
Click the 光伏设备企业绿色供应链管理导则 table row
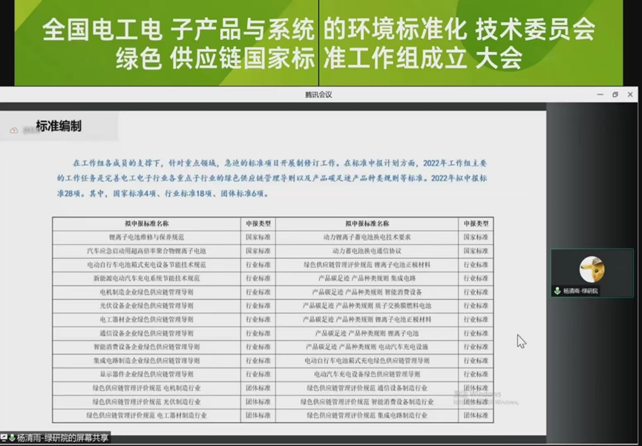point(146,306)
